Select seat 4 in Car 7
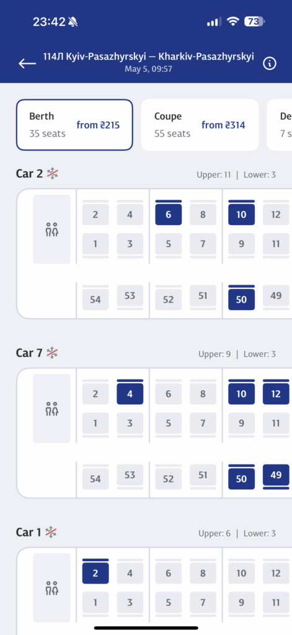This screenshot has width=292, height=635. [130, 394]
